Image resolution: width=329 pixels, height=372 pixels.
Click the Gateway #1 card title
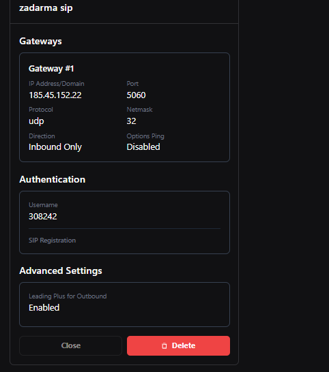click(51, 69)
